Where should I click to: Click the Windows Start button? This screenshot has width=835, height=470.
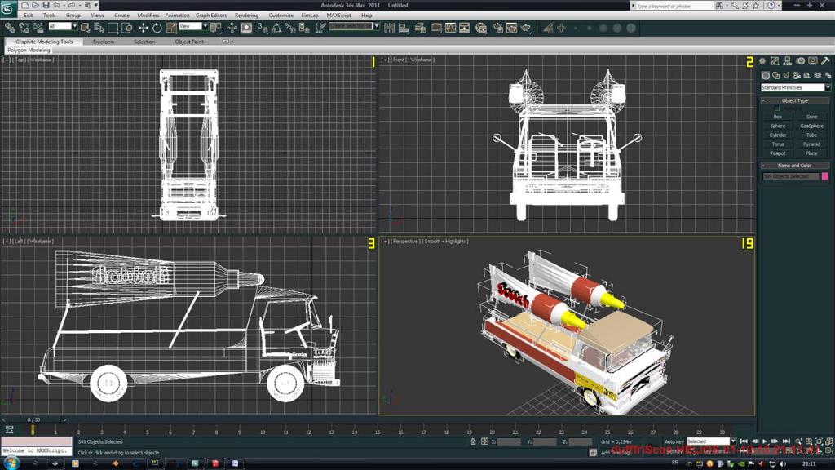(x=11, y=463)
